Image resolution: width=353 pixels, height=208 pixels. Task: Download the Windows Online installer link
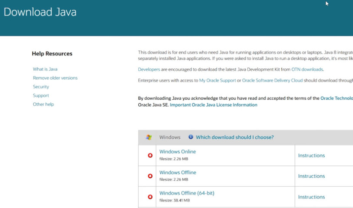(x=177, y=152)
